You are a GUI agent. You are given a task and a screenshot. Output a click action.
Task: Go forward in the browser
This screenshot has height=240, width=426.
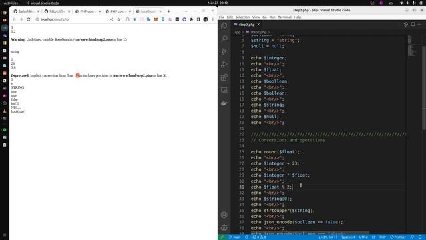click(x=21, y=19)
